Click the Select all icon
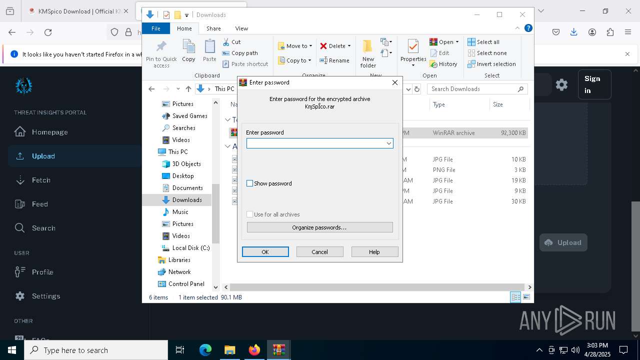 pyautogui.click(x=471, y=42)
